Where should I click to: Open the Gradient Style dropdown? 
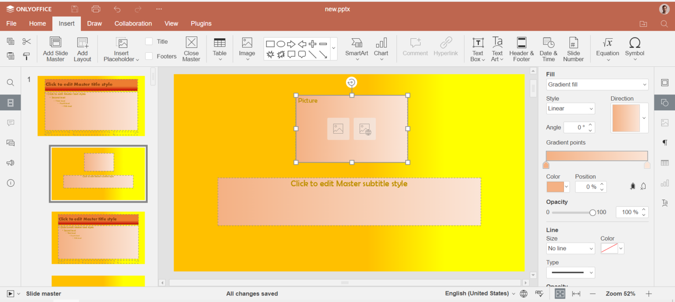(570, 108)
